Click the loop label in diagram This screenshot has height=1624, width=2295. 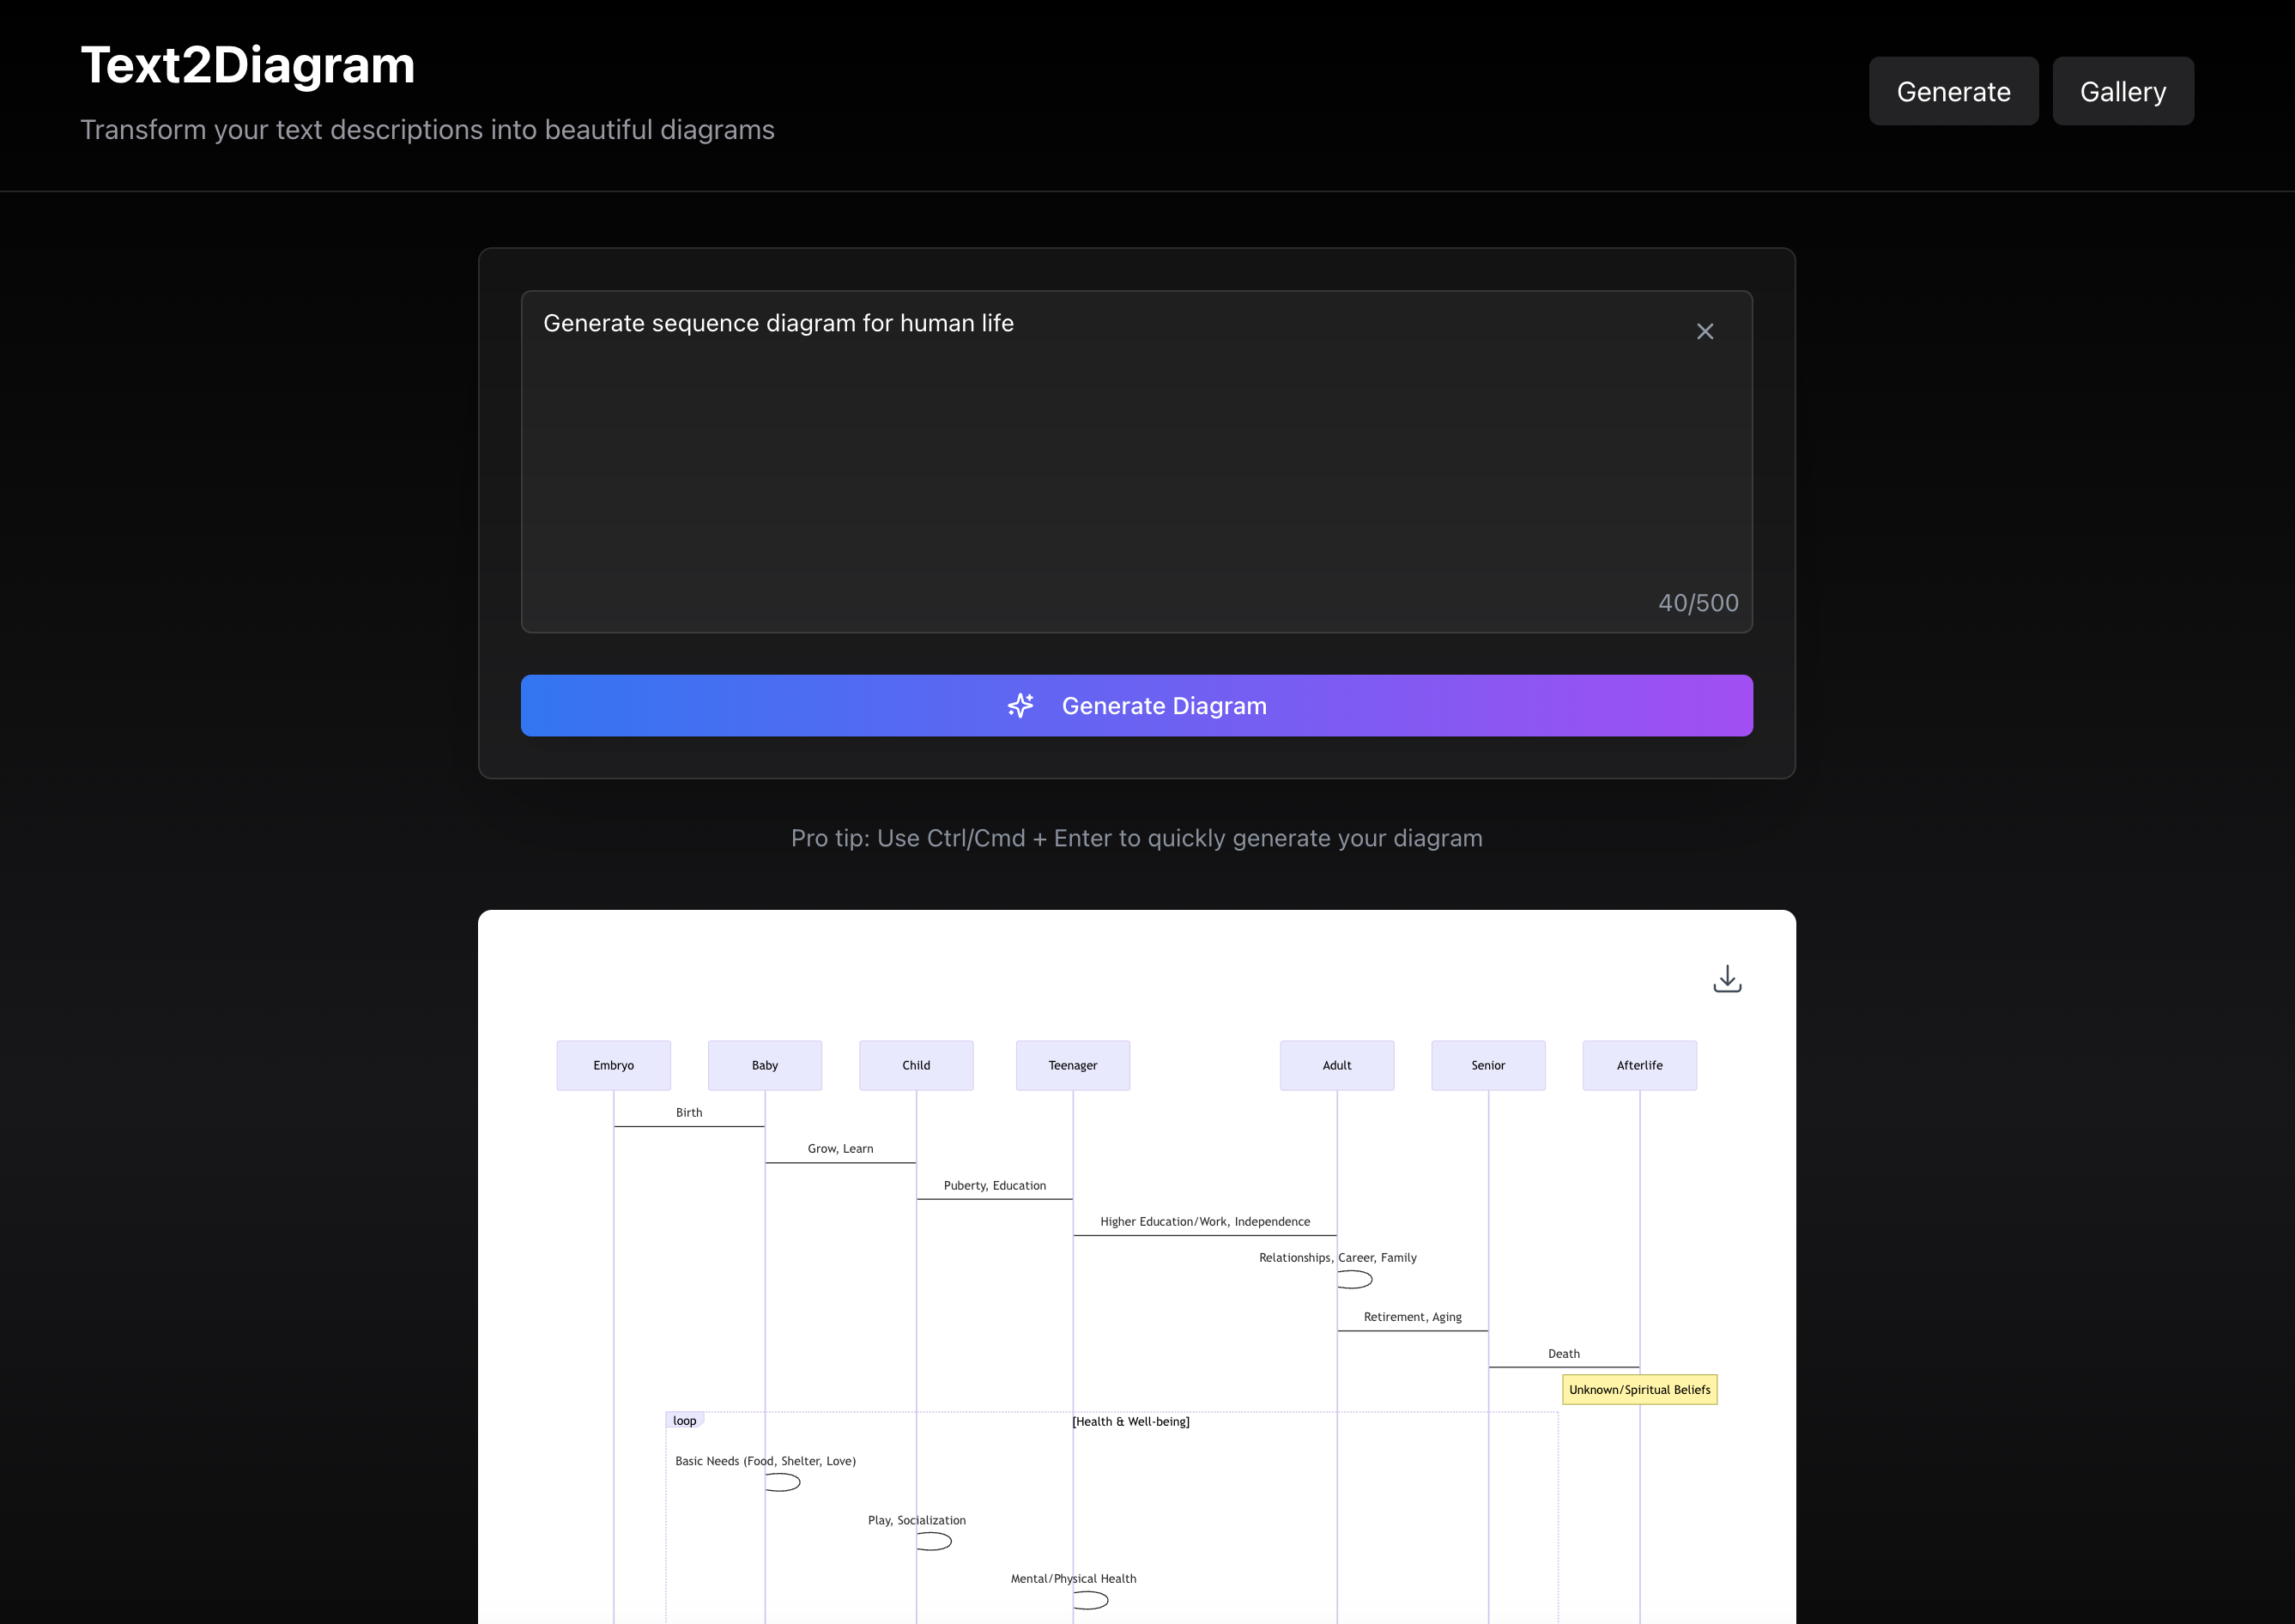pyautogui.click(x=684, y=1420)
